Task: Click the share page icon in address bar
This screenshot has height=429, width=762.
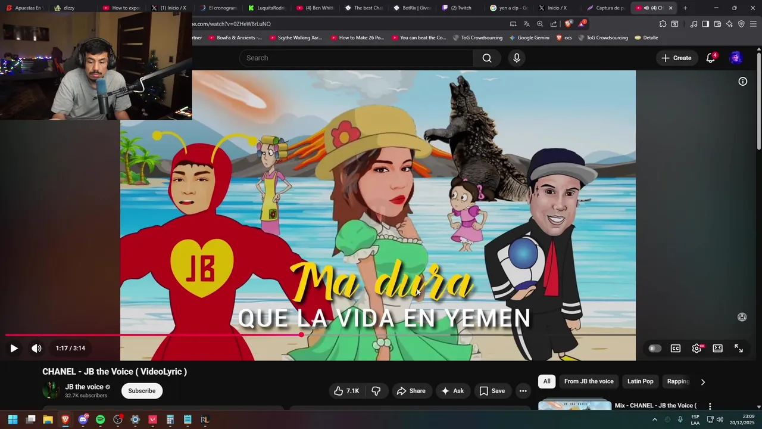Action: [x=554, y=24]
